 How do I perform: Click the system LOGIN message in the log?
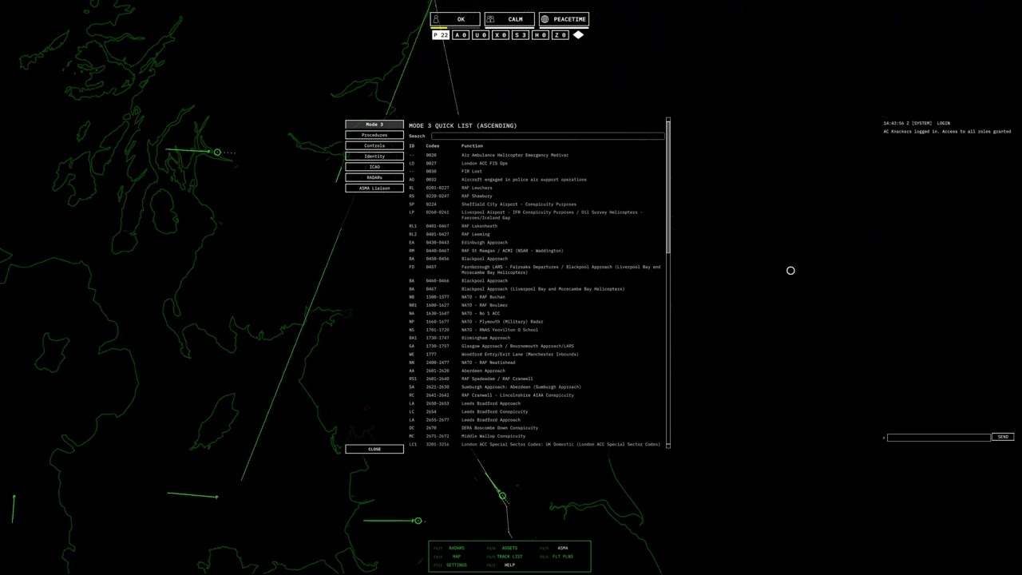point(917,123)
